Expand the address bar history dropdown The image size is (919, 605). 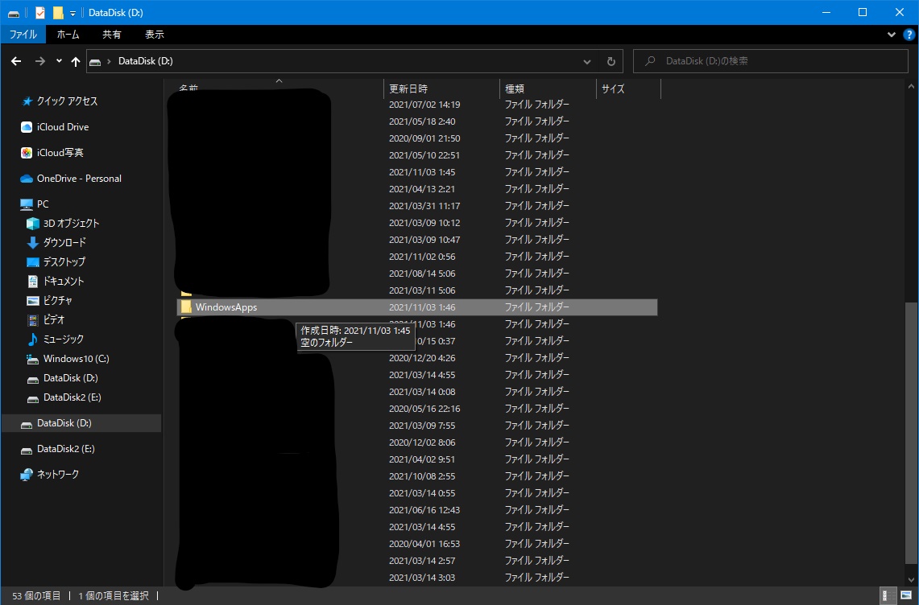(586, 61)
